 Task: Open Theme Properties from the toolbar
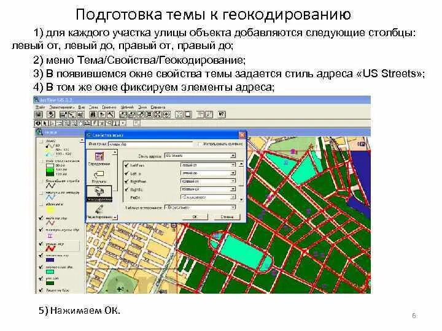click(x=63, y=114)
